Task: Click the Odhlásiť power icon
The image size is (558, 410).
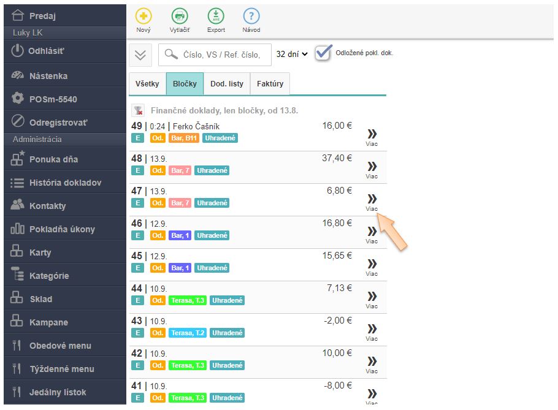Action: click(x=18, y=51)
